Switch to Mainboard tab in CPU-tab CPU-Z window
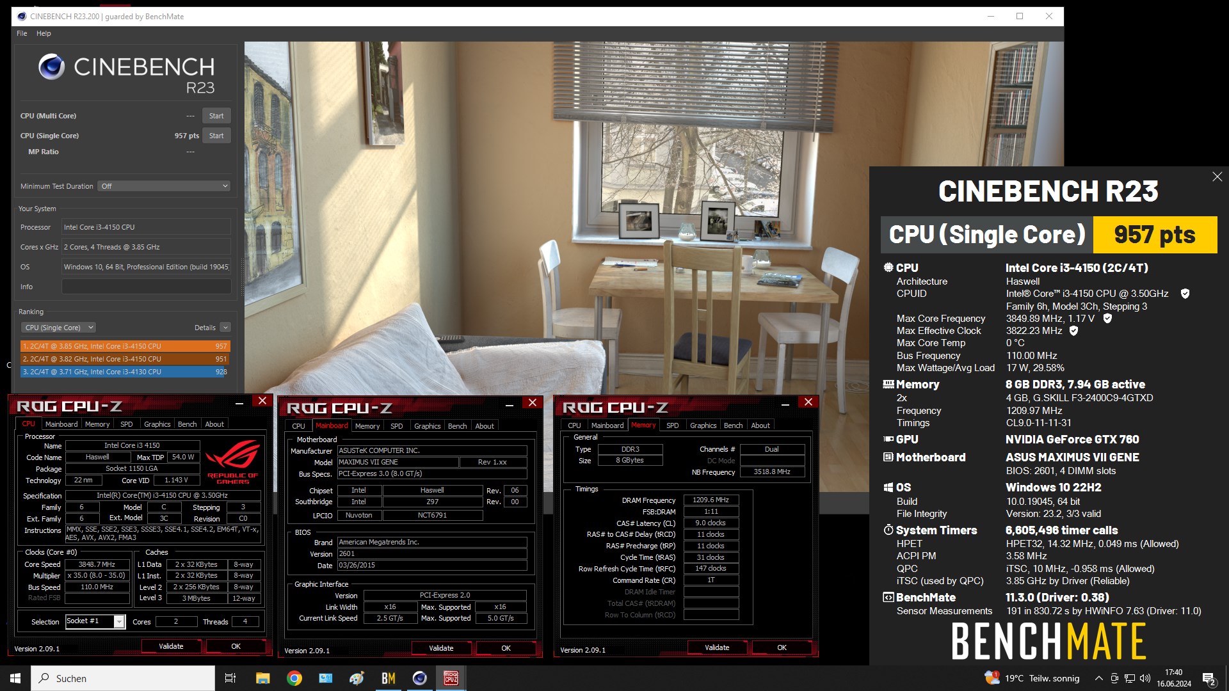The height and width of the screenshot is (691, 1229). coord(61,424)
